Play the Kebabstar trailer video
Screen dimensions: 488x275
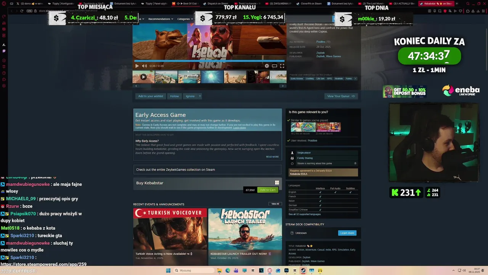(x=137, y=66)
